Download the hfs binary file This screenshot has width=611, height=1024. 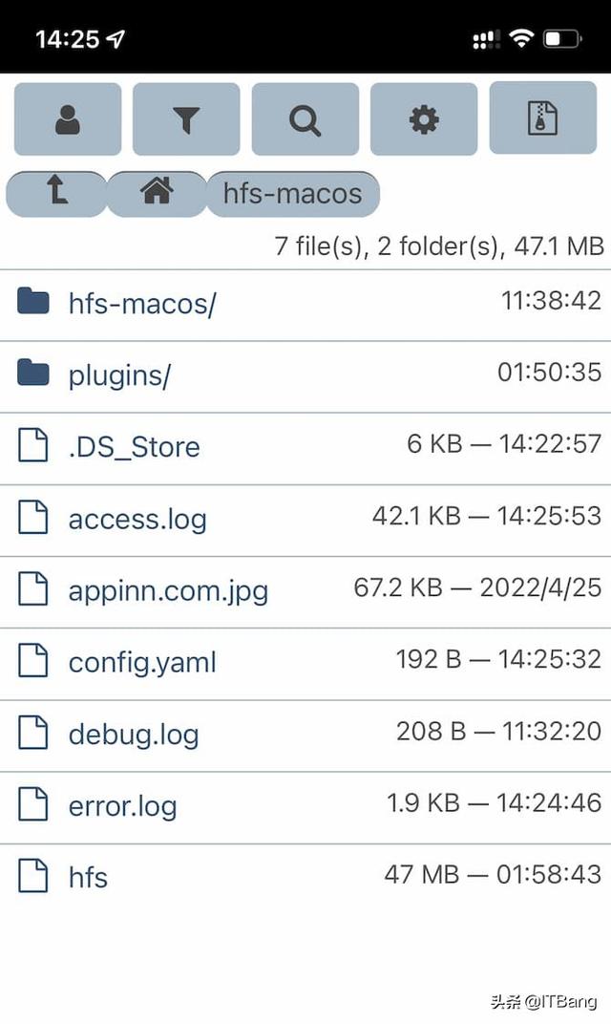(x=88, y=878)
